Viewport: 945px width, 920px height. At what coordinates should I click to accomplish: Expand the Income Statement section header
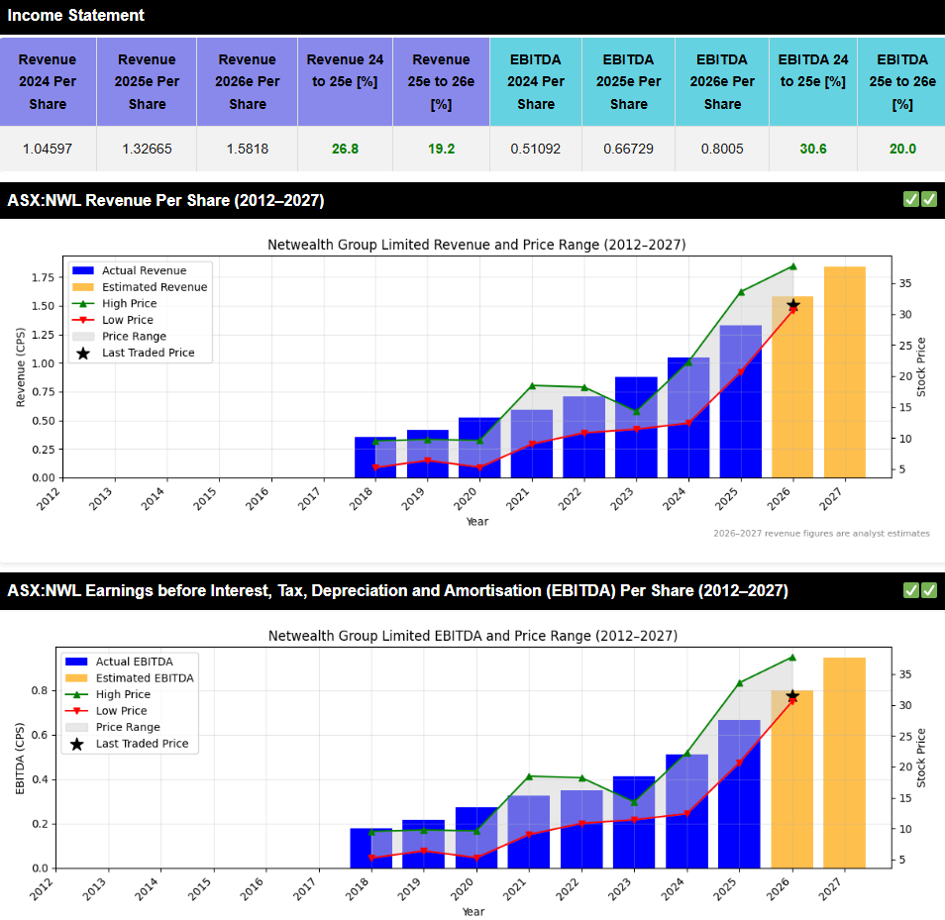tap(75, 16)
